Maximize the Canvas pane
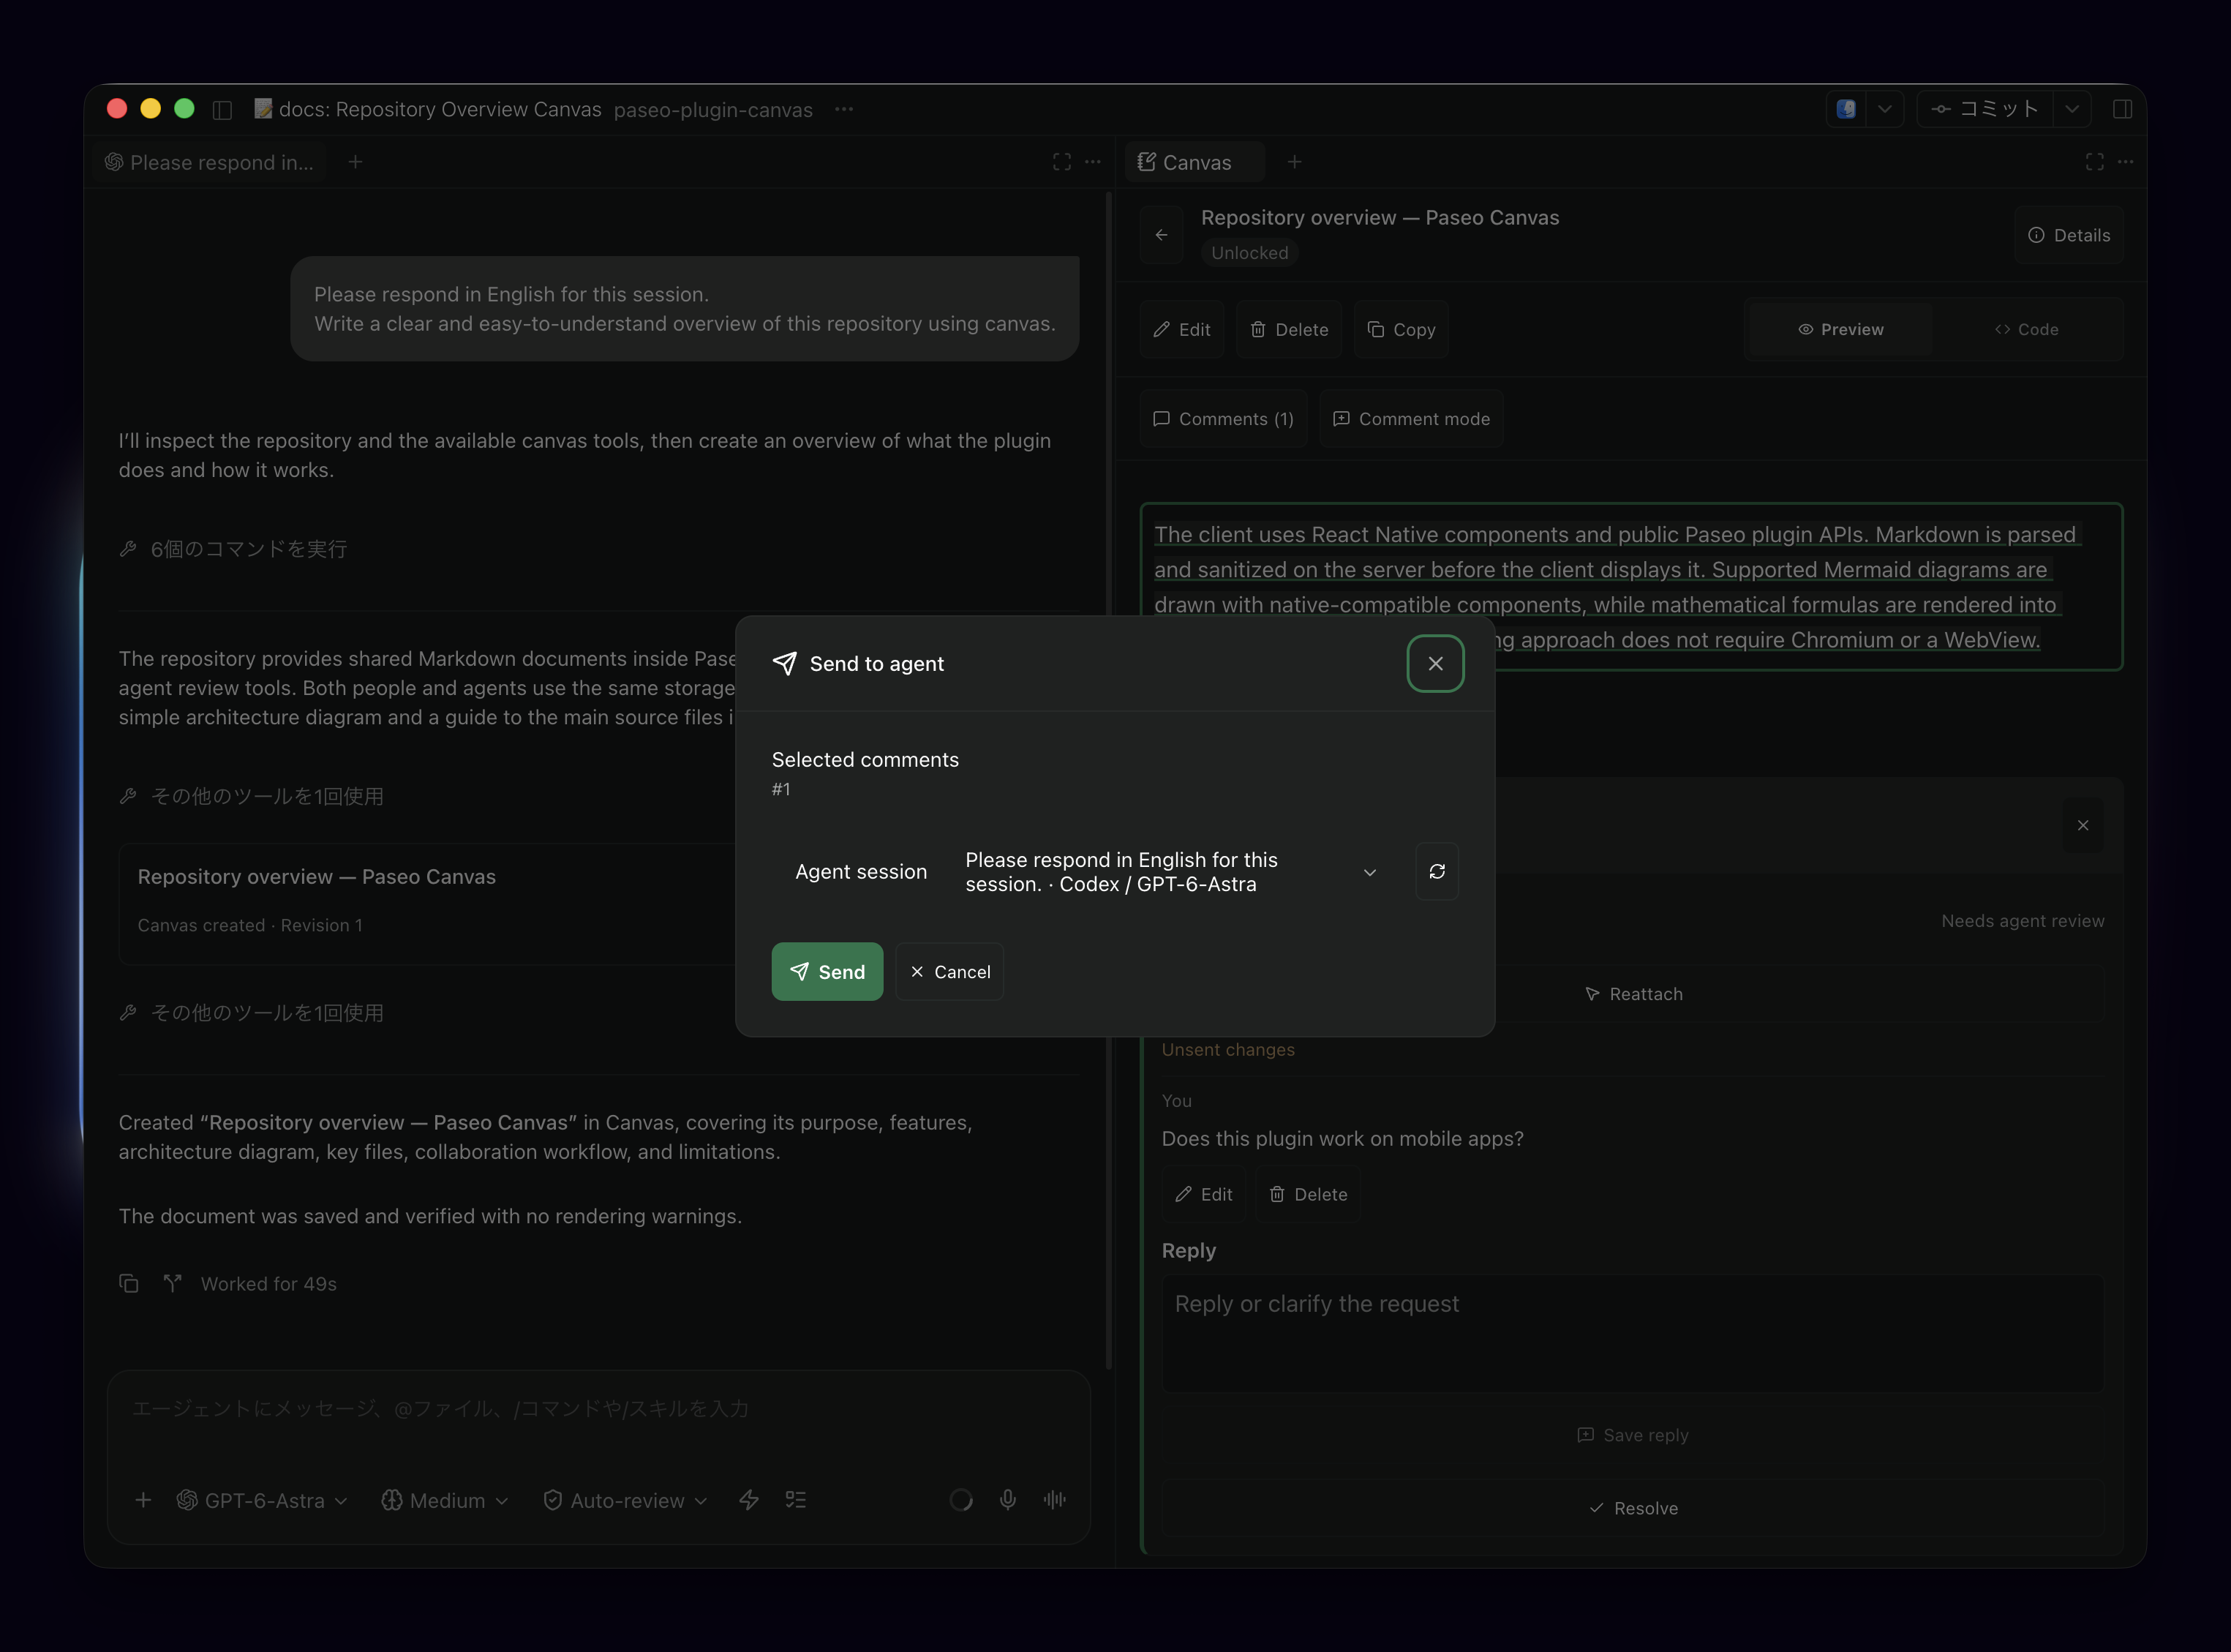The height and width of the screenshot is (1652, 2231). click(x=2094, y=162)
